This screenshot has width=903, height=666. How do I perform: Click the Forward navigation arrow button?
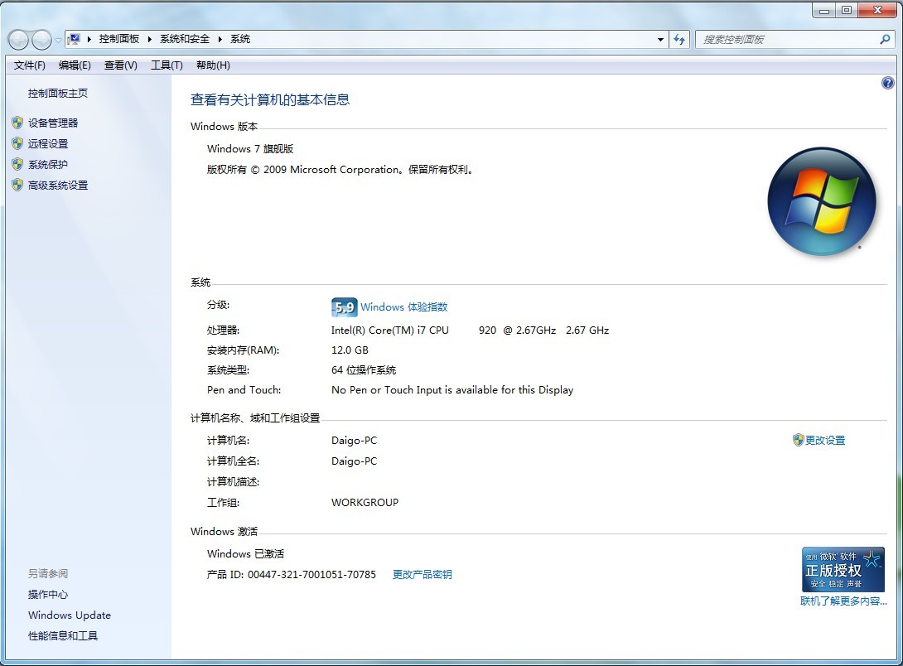[41, 40]
